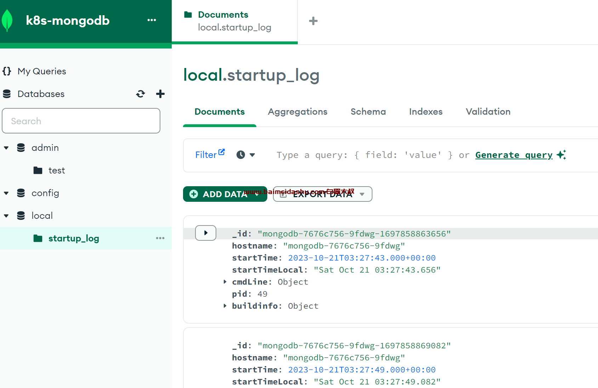This screenshot has width=598, height=388.
Task: Click the local.startup_log collection heading
Action: [251, 75]
